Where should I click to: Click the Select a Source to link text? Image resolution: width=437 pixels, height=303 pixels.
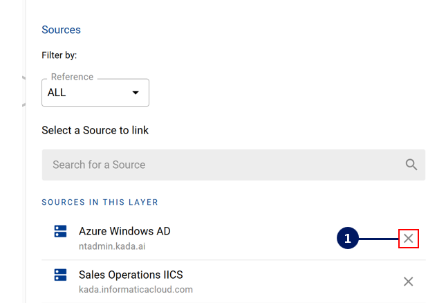coord(95,130)
